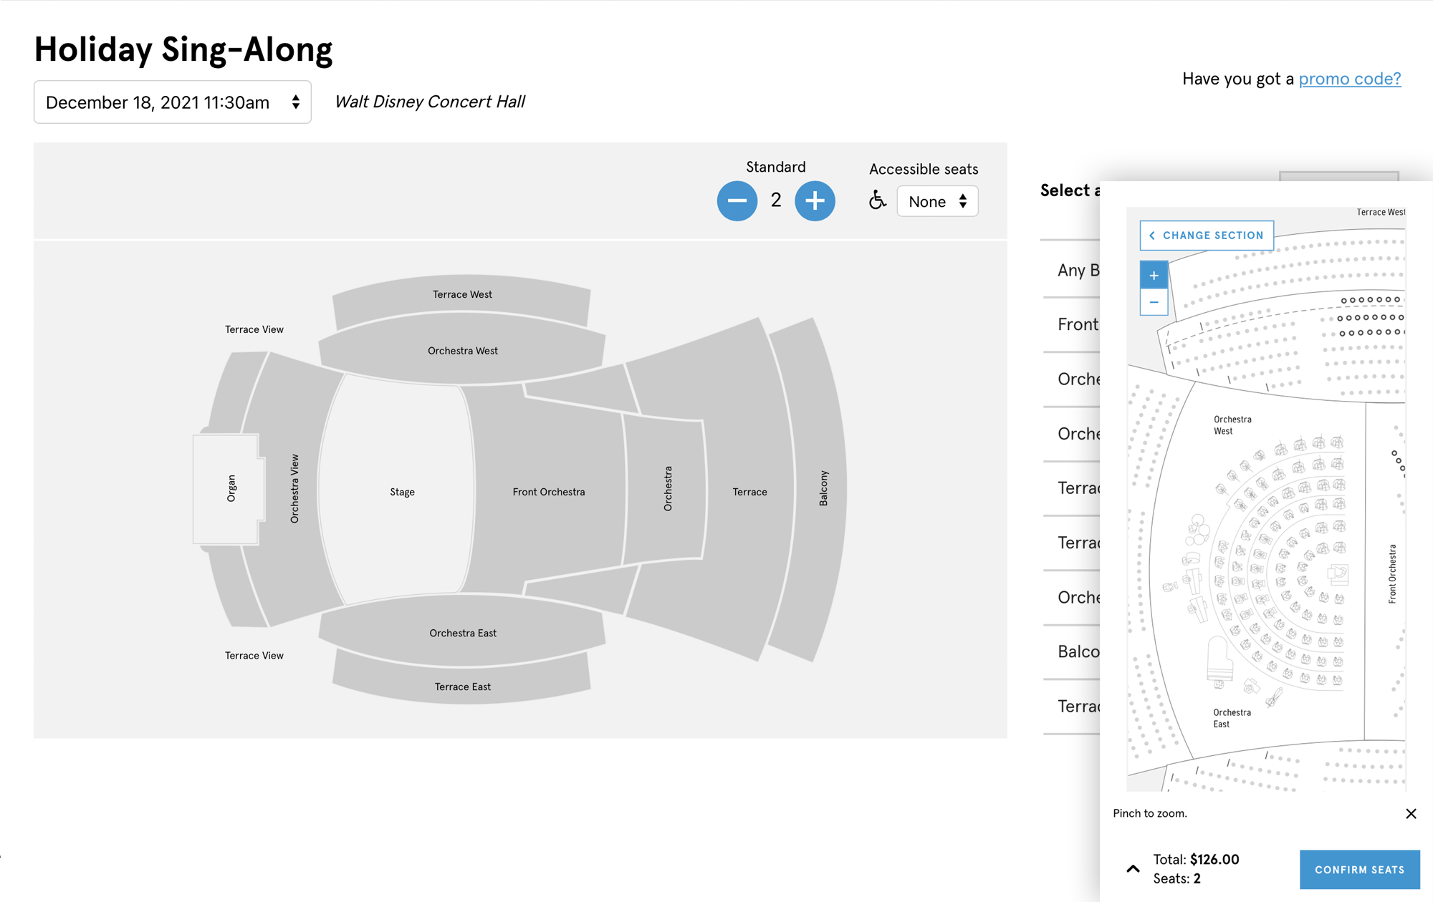Image resolution: width=1433 pixels, height=902 pixels.
Task: Choose the Orchestra East section
Action: 462,633
